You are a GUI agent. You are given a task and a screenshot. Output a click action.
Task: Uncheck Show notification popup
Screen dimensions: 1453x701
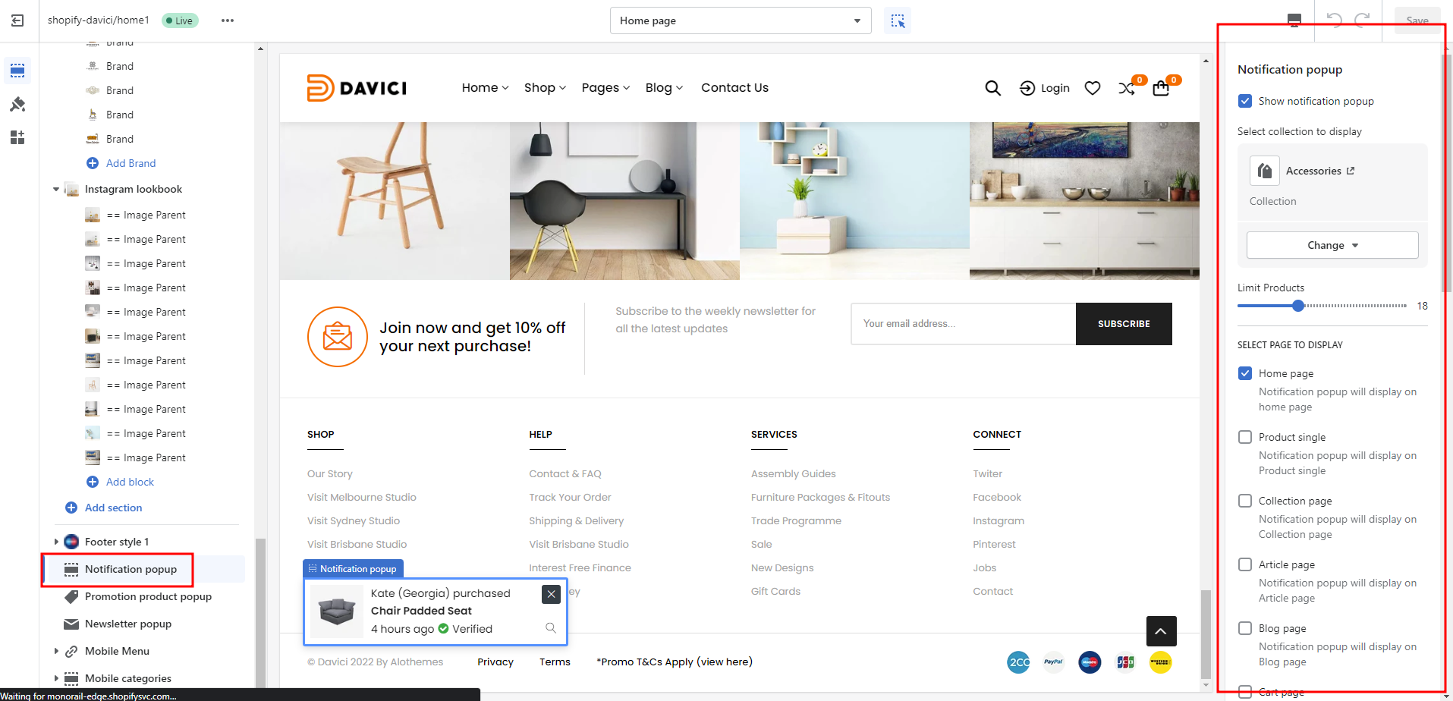coord(1245,101)
